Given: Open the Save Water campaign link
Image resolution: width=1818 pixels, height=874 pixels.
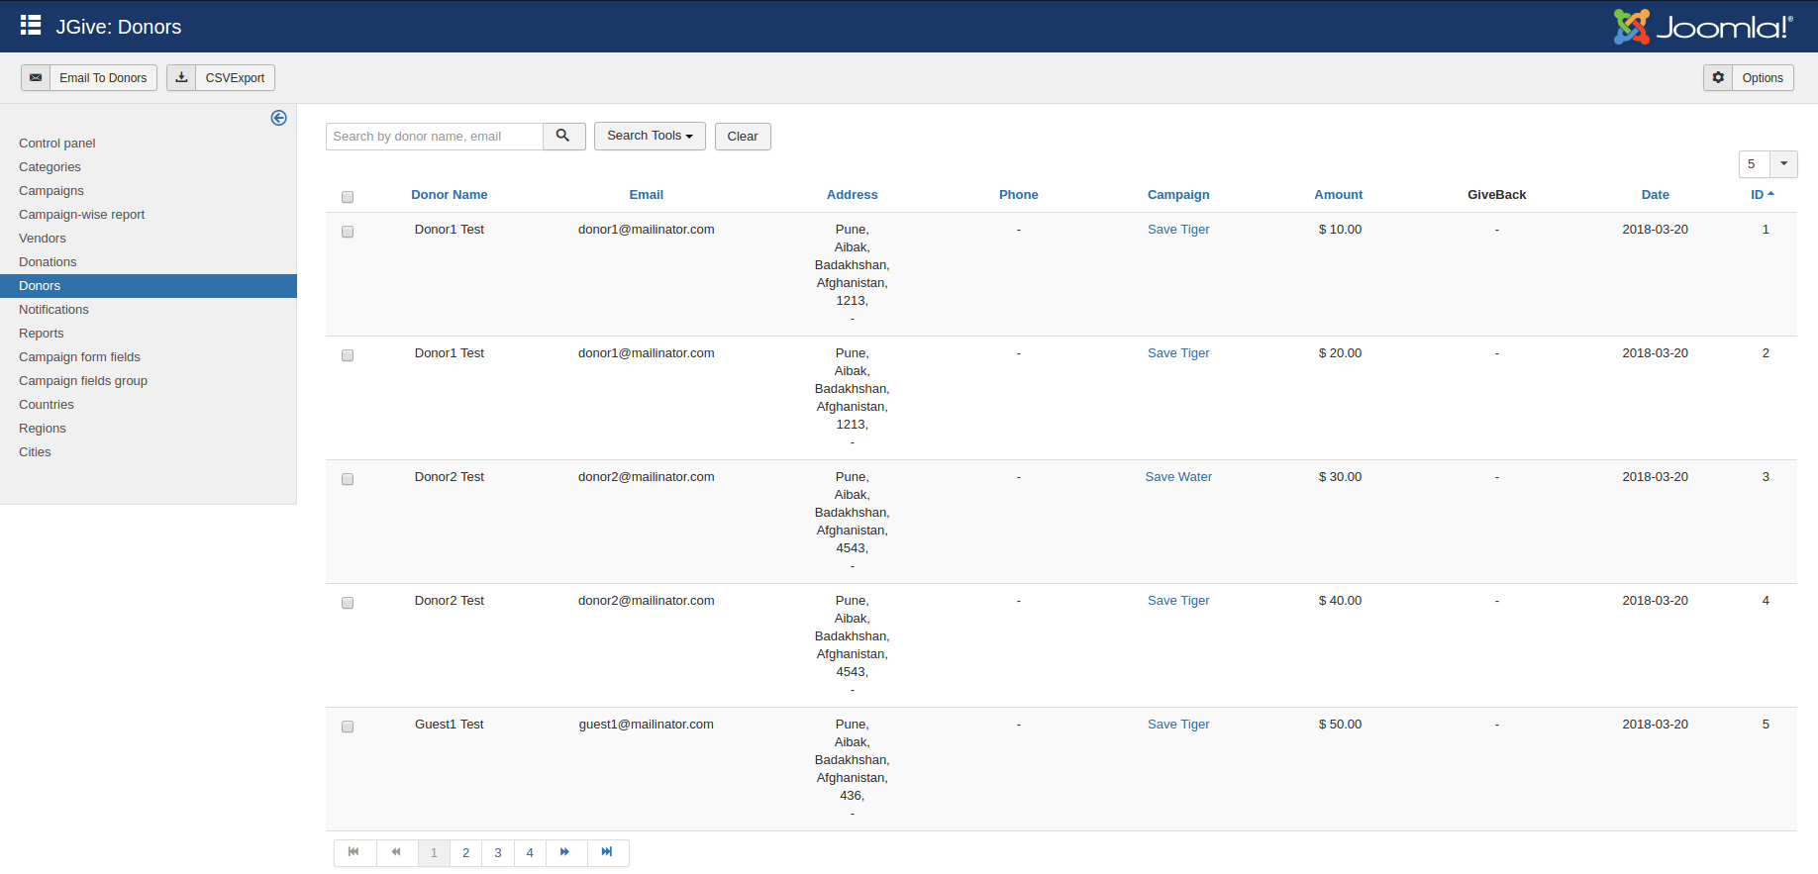Looking at the screenshot, I should [x=1178, y=477].
